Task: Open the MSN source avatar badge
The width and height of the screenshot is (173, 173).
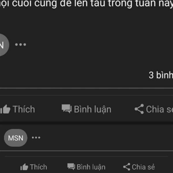Action: [x=16, y=138]
